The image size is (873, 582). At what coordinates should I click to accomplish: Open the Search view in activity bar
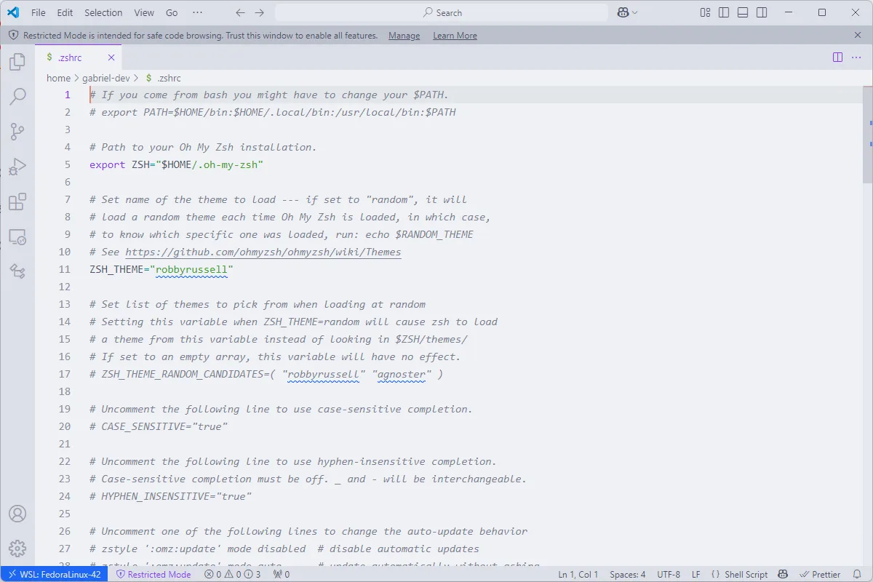tap(17, 97)
